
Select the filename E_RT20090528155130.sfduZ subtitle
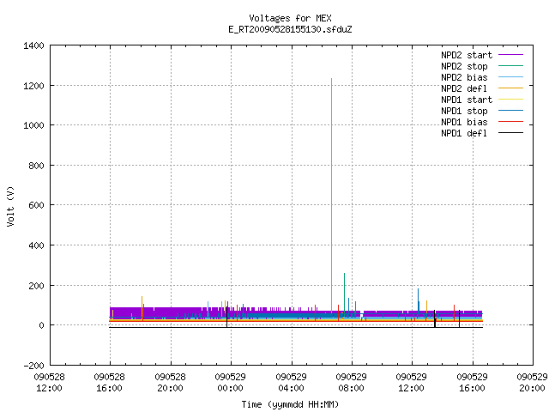coord(290,29)
